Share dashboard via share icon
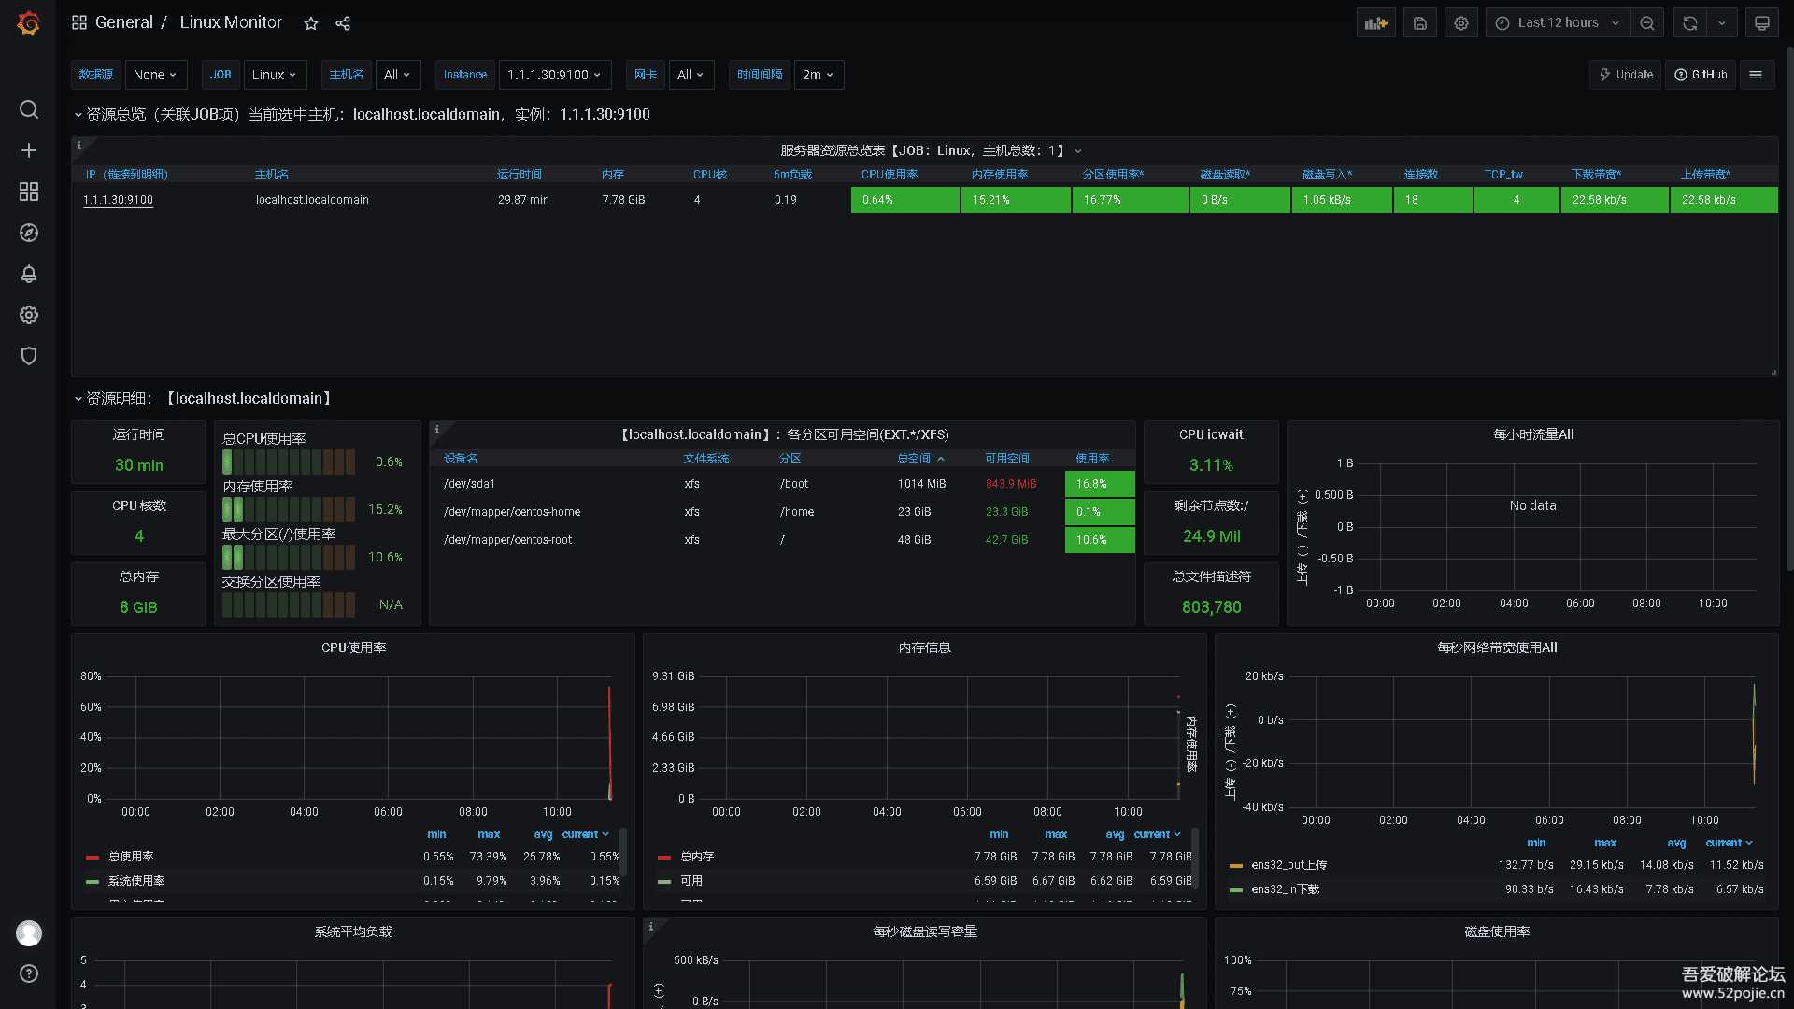The width and height of the screenshot is (1794, 1009). [x=343, y=23]
